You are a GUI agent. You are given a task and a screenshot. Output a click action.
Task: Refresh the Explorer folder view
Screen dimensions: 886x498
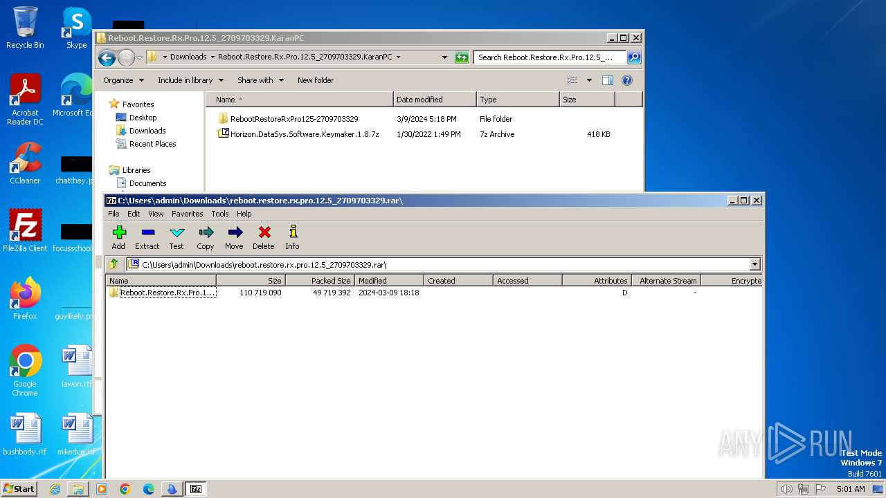(x=462, y=57)
